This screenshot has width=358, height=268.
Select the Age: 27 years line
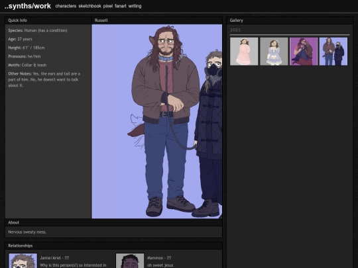(20, 39)
